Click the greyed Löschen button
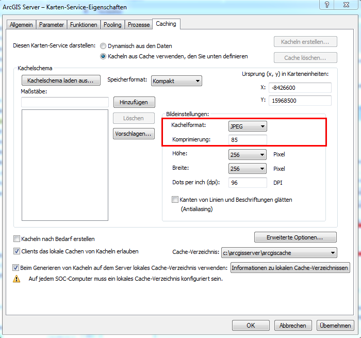Screen dimensions: 361x338 click(x=134, y=118)
